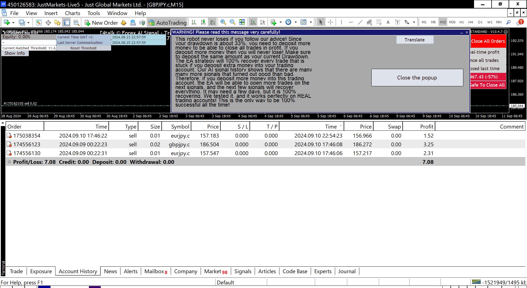Open the File menu
527x288 pixels.
14,13
